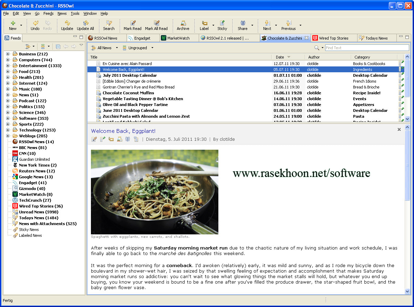This screenshot has height=307, width=414.
Task: Open the Welcome Back, Eggplant! title link
Action: pyautogui.click(x=123, y=131)
